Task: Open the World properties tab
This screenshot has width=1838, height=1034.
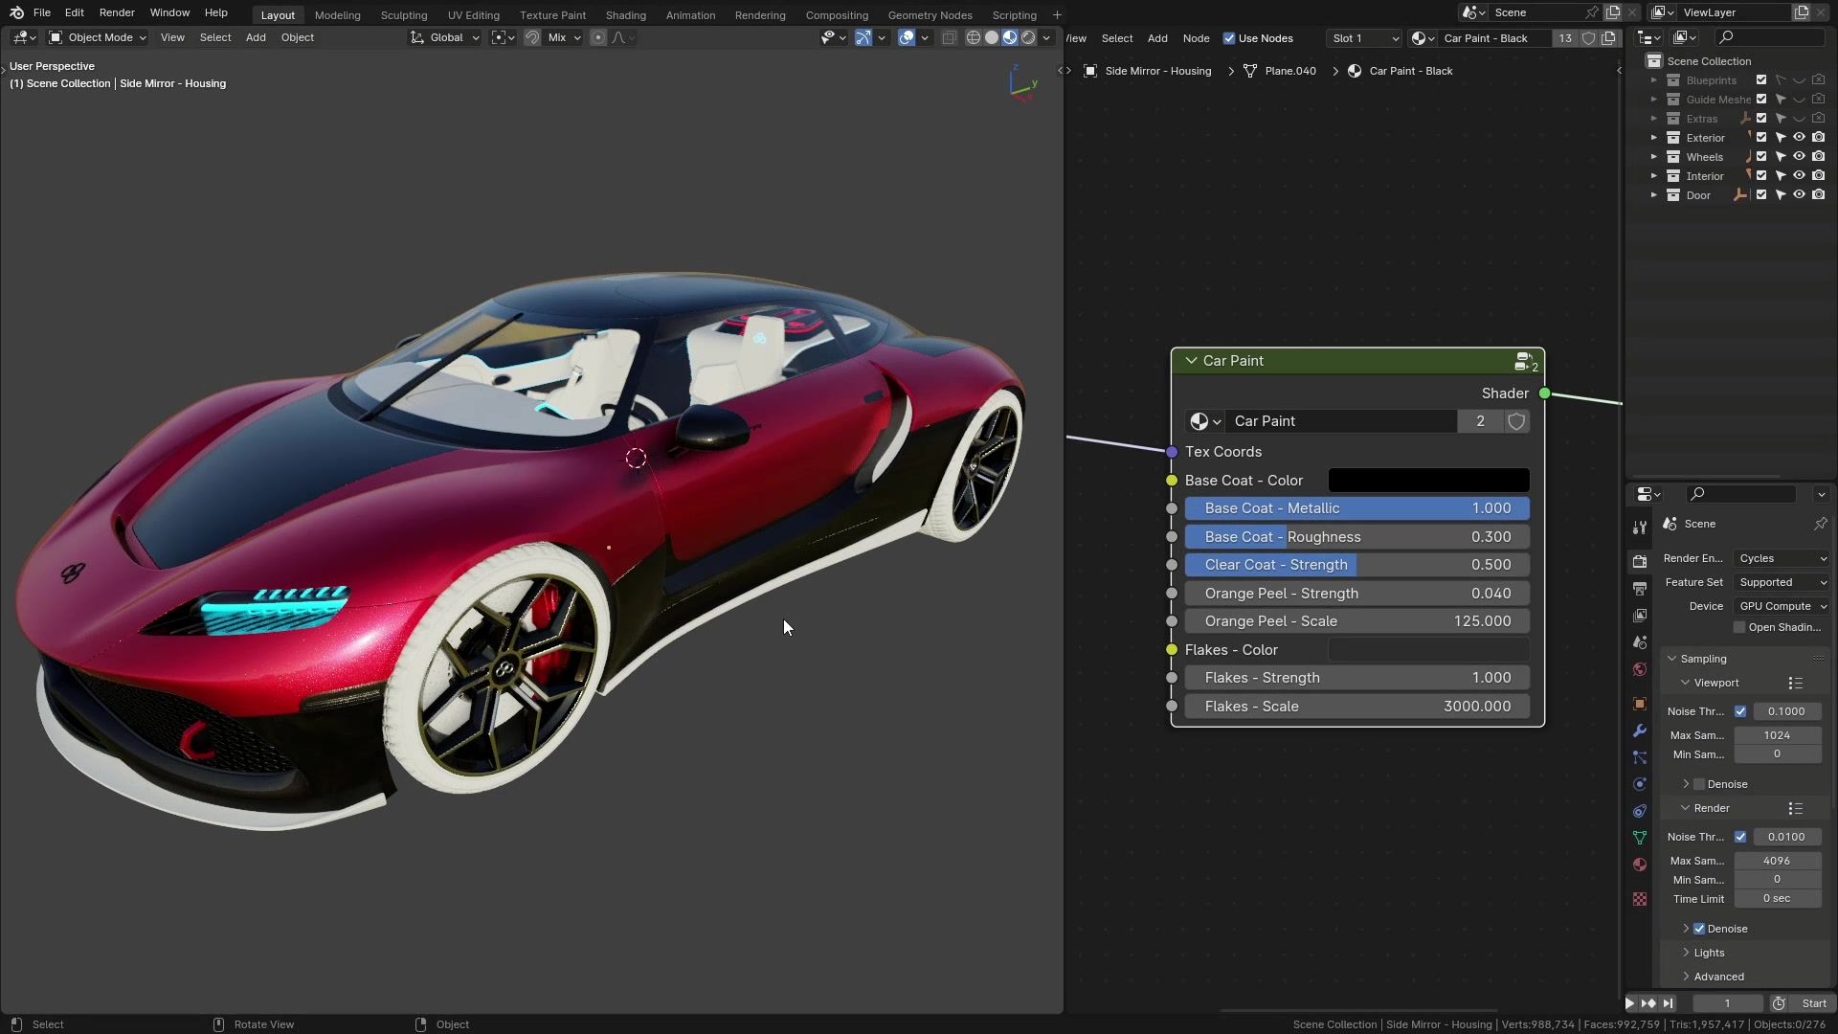Action: pos(1640,668)
